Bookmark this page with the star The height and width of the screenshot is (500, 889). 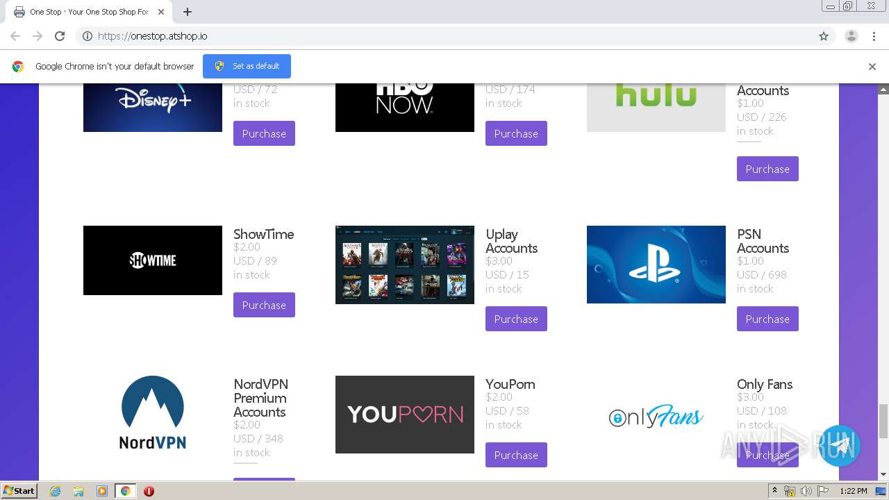pos(824,36)
